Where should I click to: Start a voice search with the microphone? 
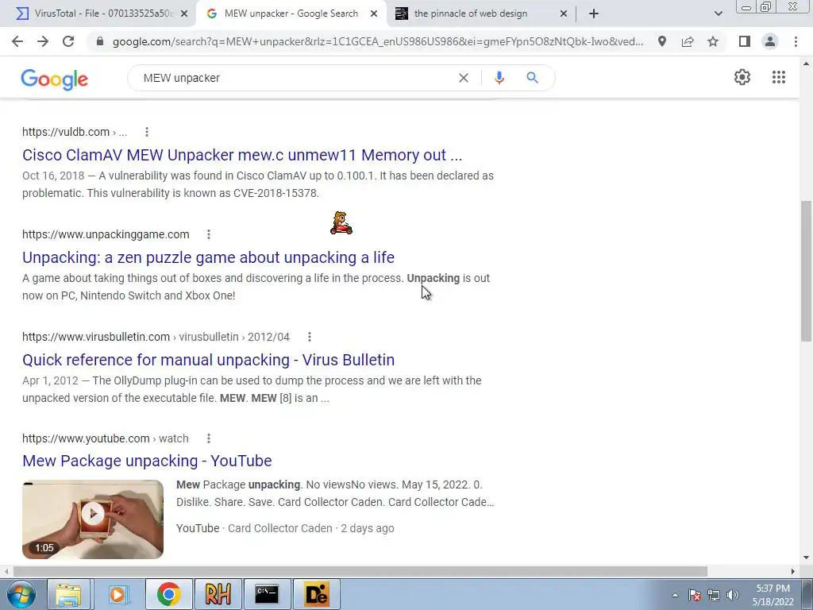point(499,78)
